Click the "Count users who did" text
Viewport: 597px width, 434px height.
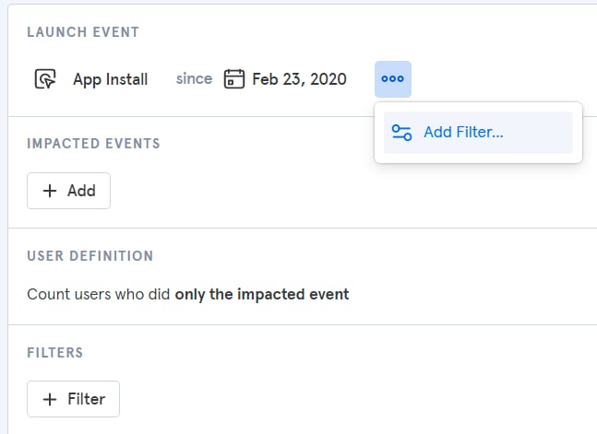click(98, 295)
